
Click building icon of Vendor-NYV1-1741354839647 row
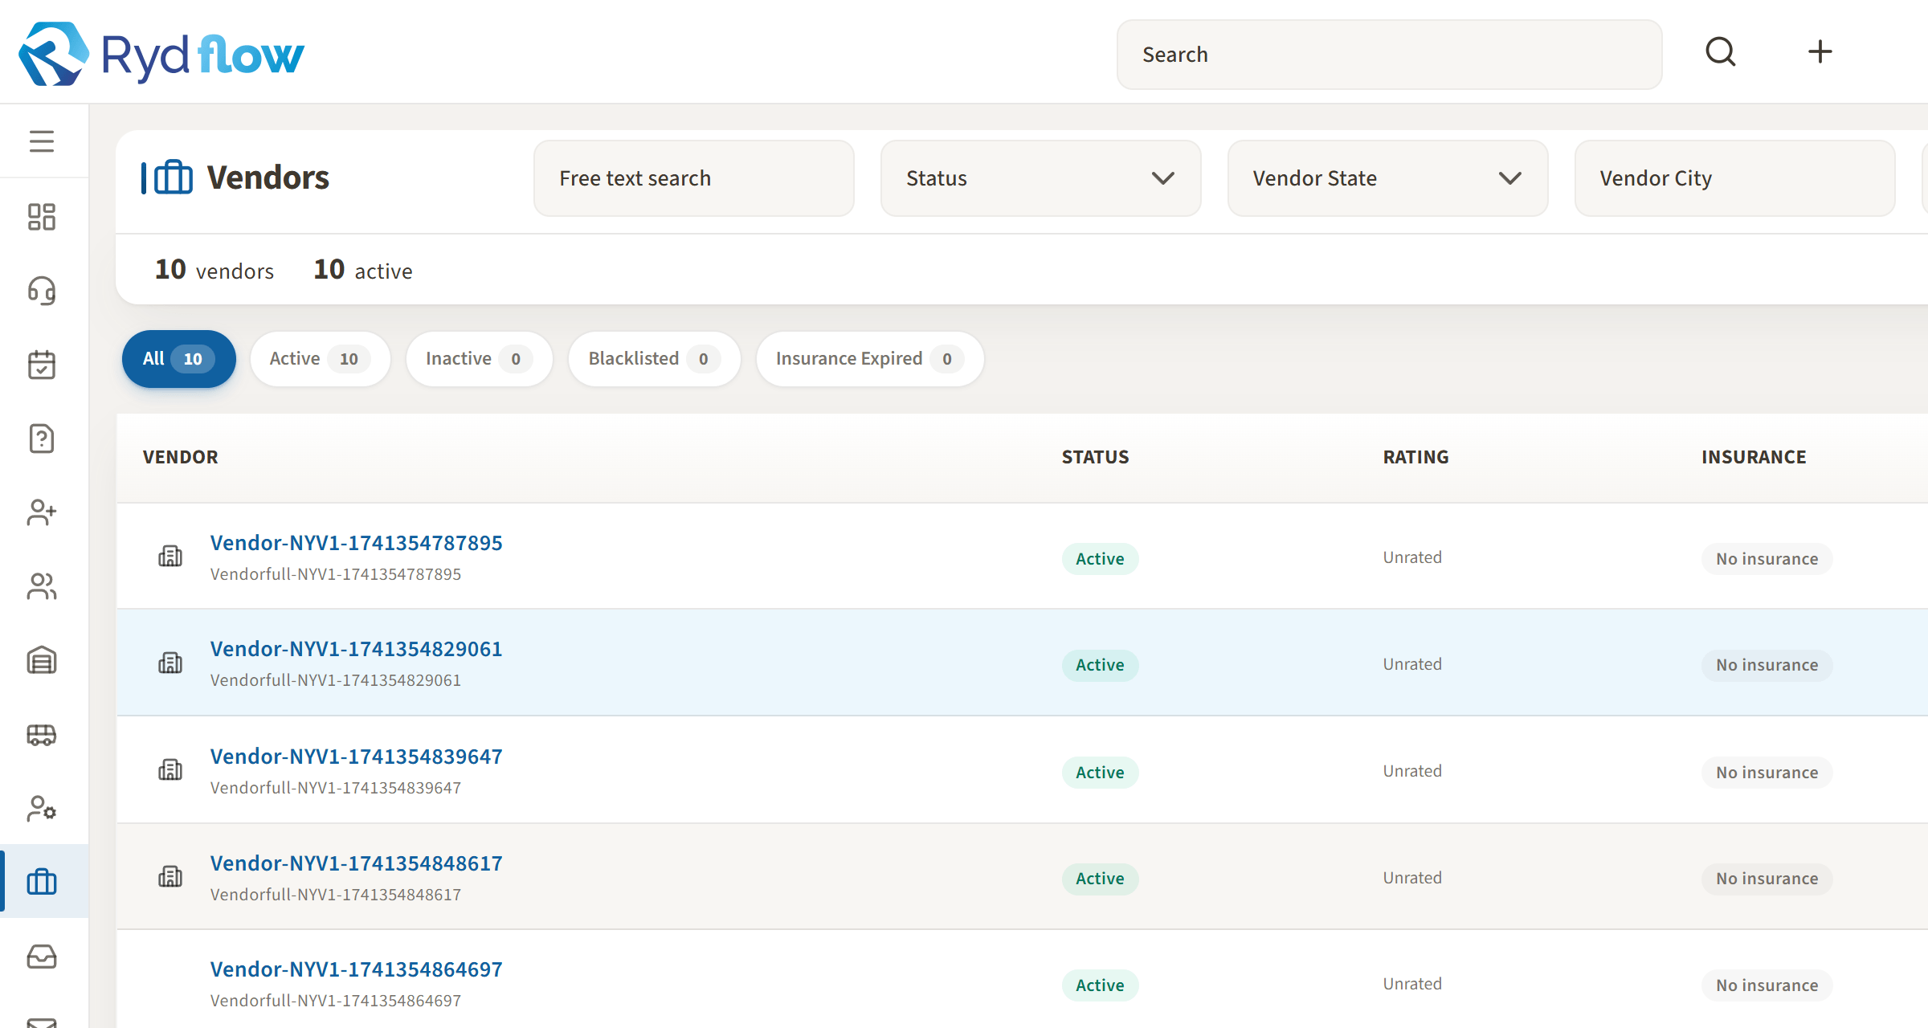170,769
